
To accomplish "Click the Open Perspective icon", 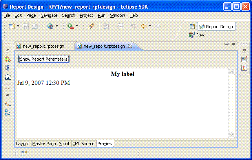I will click(192, 26).
